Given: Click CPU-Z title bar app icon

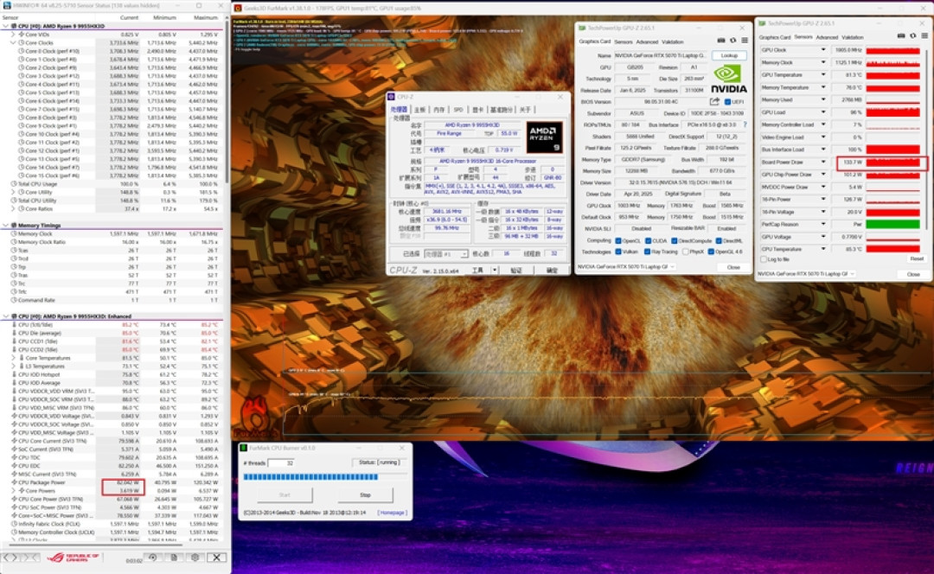Looking at the screenshot, I should [392, 97].
